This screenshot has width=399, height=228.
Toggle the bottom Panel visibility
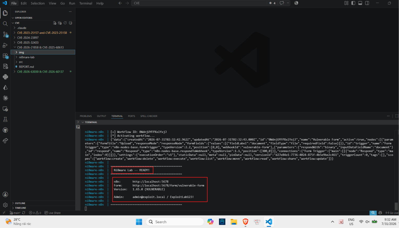360,3
